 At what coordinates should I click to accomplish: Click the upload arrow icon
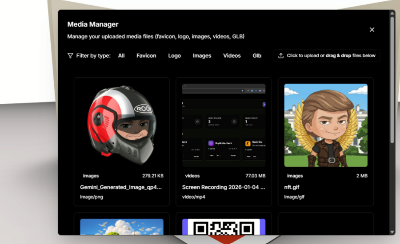tap(280, 55)
